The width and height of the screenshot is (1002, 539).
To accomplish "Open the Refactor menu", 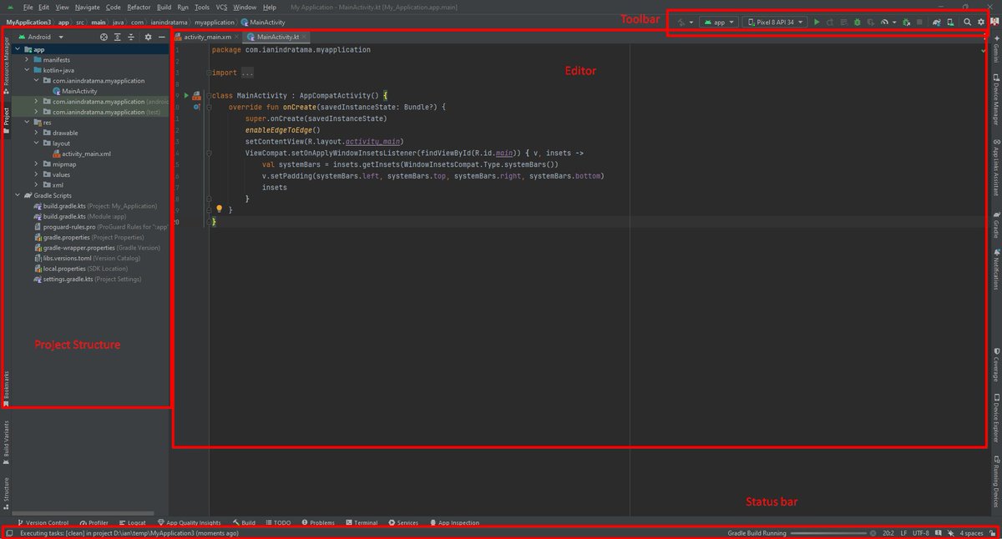I will (139, 7).
